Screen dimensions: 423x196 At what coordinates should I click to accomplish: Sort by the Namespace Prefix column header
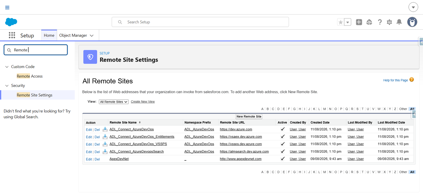point(198,123)
